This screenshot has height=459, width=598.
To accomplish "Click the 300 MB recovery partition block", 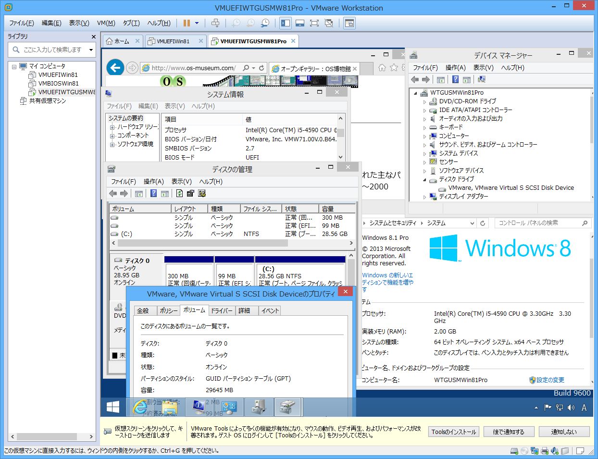I will coord(189,271).
